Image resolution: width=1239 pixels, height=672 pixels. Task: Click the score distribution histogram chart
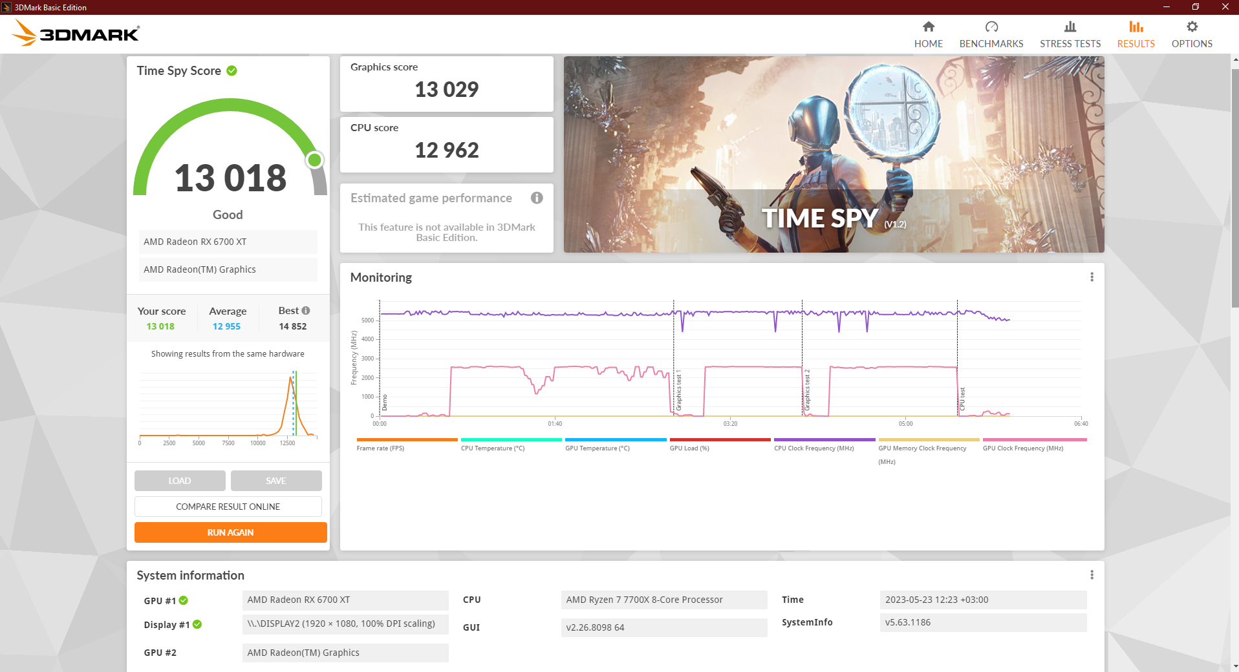coord(228,407)
